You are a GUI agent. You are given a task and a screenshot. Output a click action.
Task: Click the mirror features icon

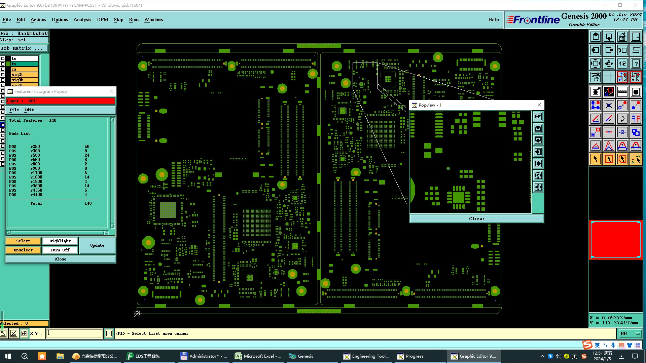(x=636, y=119)
